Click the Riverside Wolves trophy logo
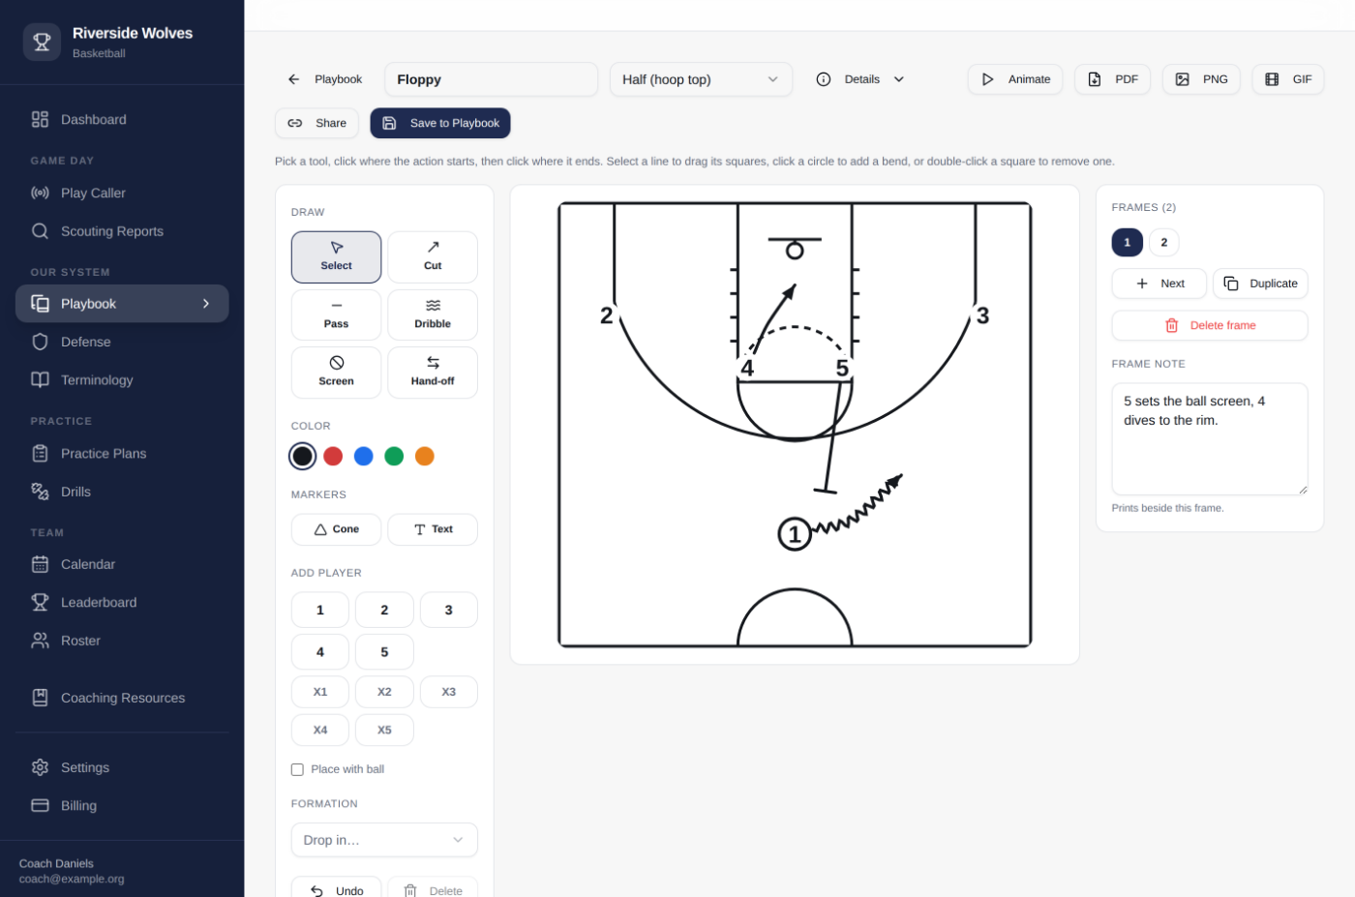The width and height of the screenshot is (1355, 897). pos(42,42)
